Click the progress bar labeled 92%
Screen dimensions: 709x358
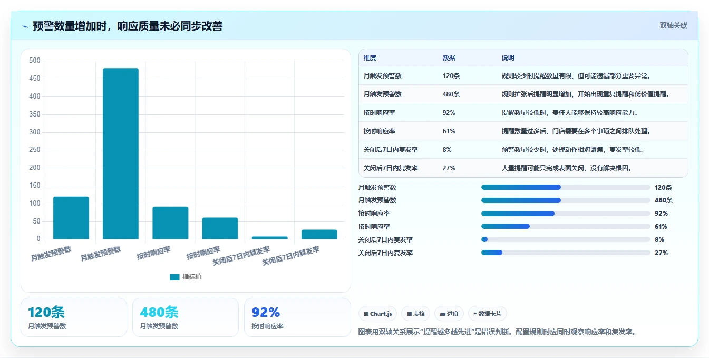[x=566, y=214]
